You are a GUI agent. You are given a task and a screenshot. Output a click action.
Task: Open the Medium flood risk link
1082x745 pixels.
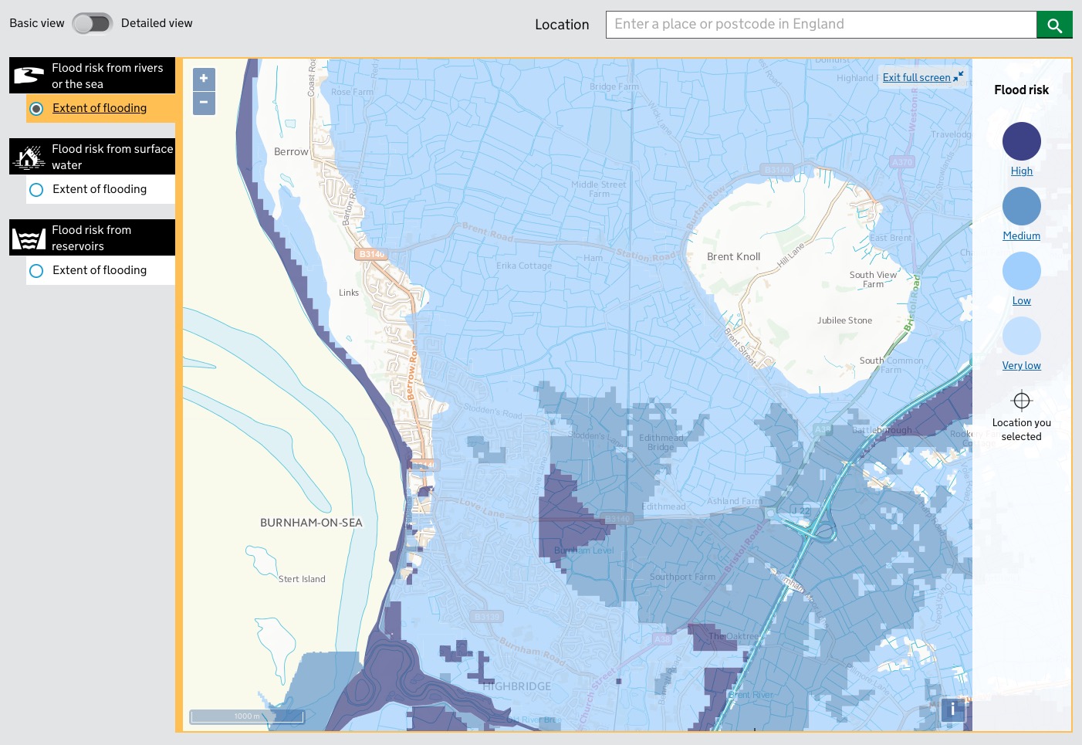1021,235
